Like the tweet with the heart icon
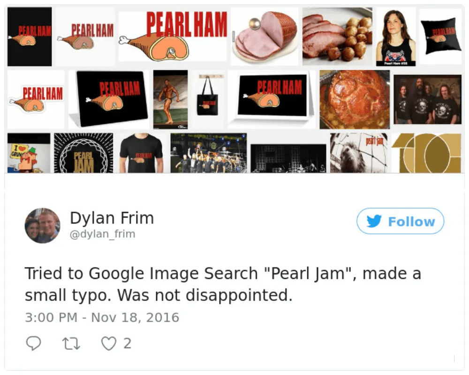Viewport: 469px width, 375px height. click(109, 343)
